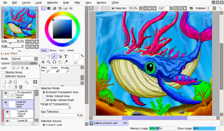The height and width of the screenshot is (131, 224).
Task: Zoom out in the navigator panel
Action: [27, 42]
